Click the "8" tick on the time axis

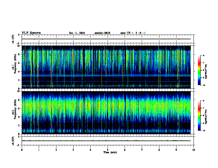159,150
